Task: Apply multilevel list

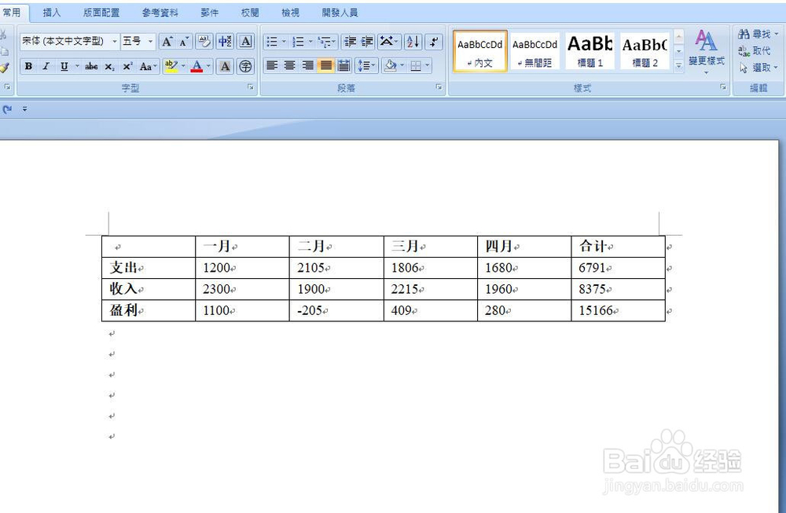Action: click(x=325, y=42)
